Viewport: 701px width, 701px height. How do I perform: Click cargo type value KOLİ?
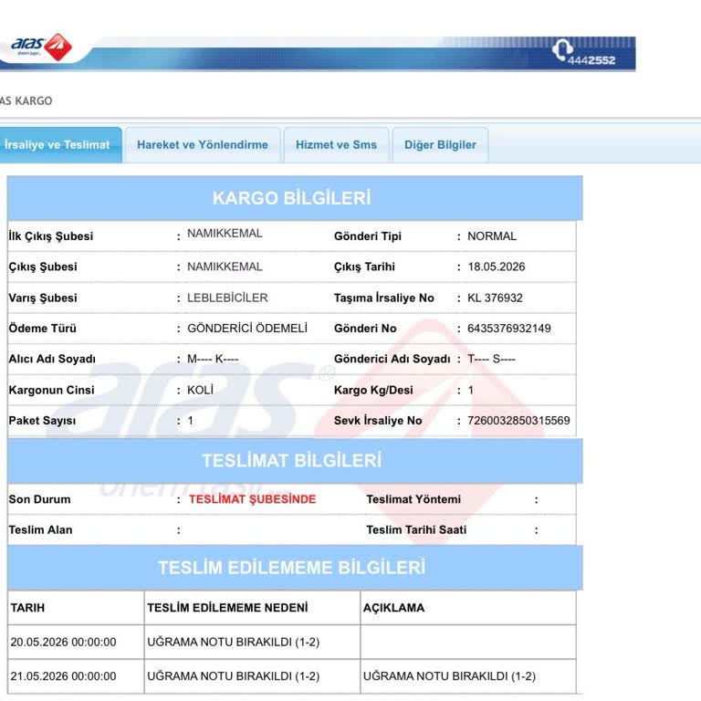(x=200, y=390)
